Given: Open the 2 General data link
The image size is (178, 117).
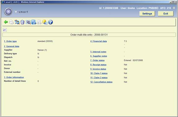Looking at the screenshot, I should pos(11,46).
